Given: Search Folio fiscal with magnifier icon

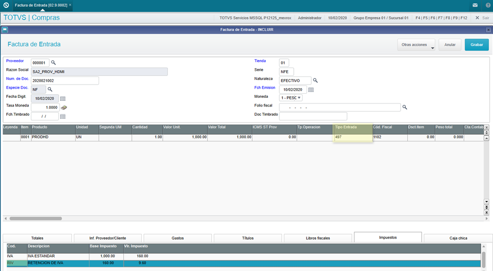Looking at the screenshot, I should coord(405,107).
